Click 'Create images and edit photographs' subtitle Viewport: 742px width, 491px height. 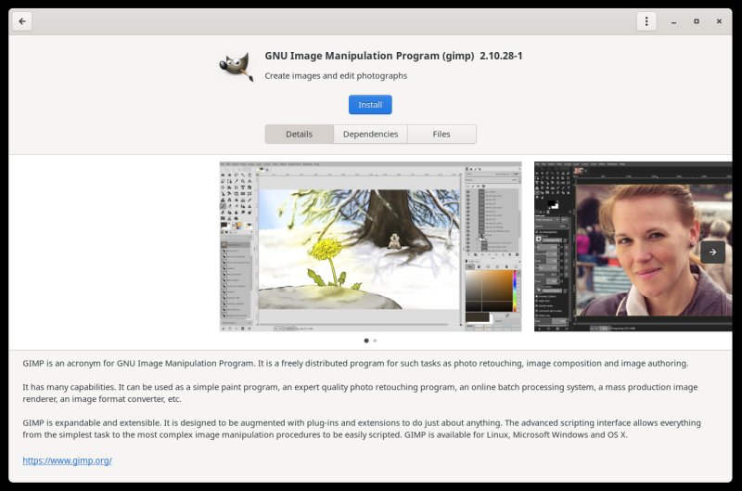[336, 76]
